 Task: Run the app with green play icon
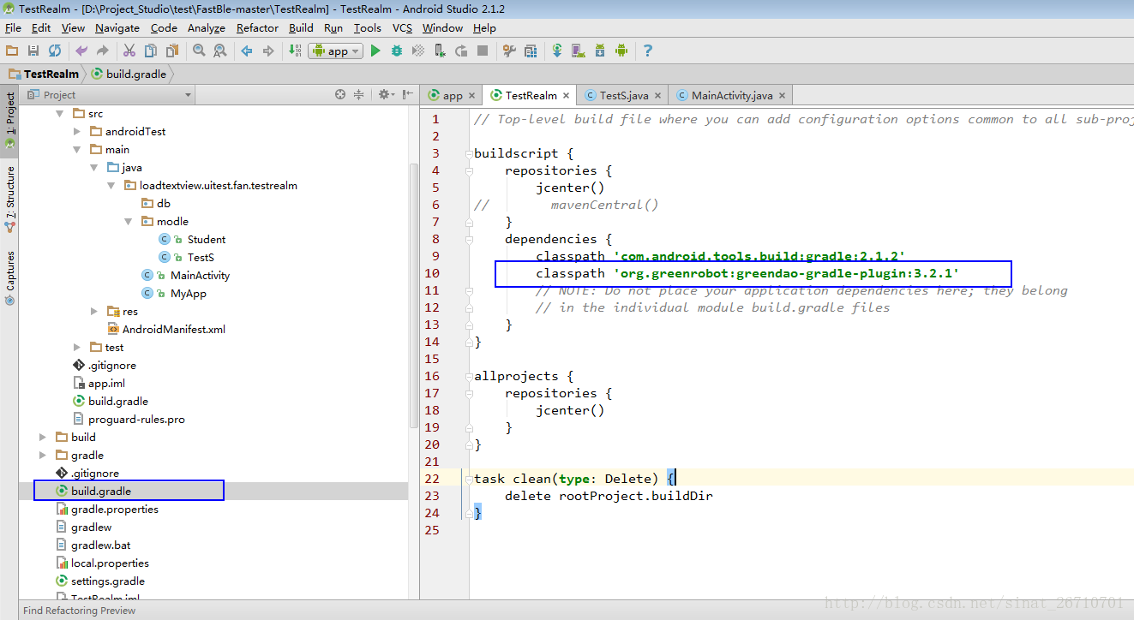point(375,51)
